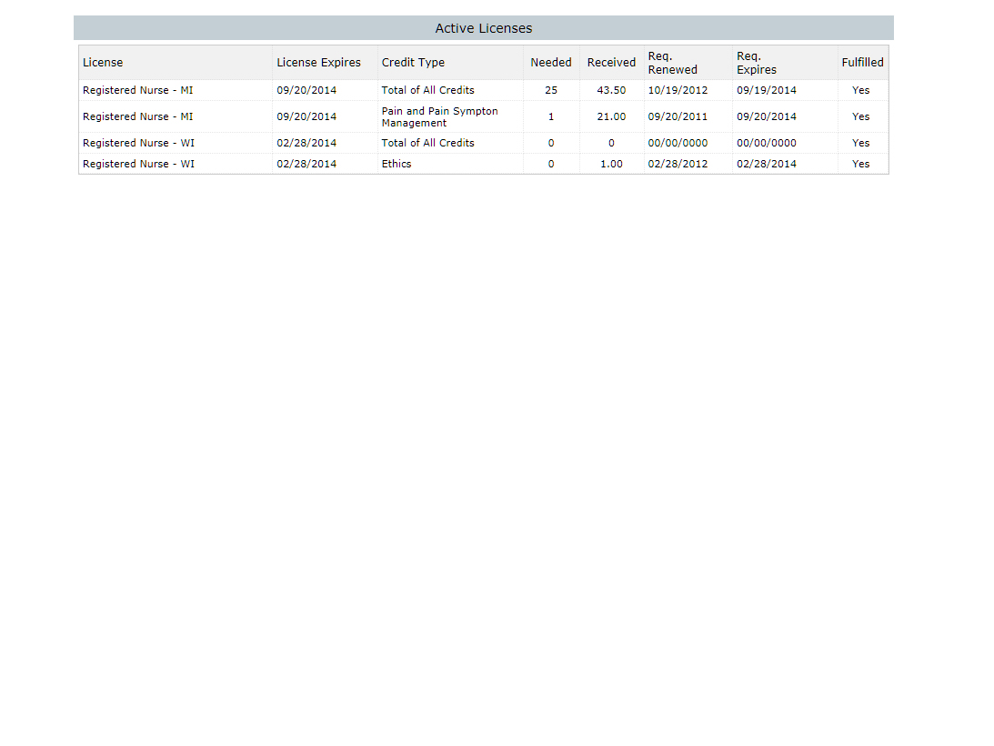This screenshot has width=994, height=746.
Task: Click the Received column header
Action: coord(611,63)
